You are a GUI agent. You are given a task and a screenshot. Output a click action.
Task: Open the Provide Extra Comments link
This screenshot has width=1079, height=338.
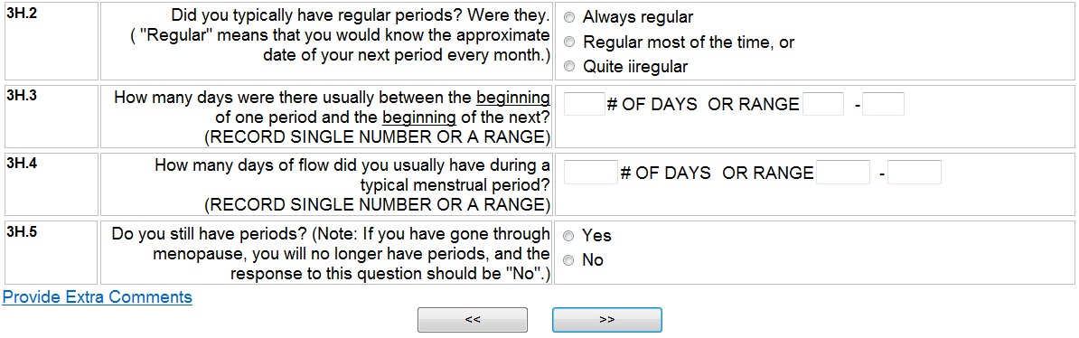tap(98, 297)
